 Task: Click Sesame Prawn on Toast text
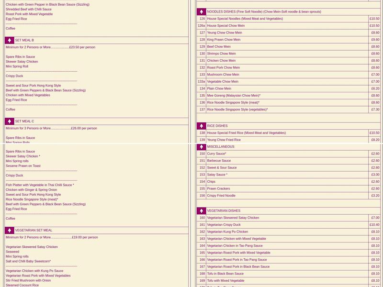23,166
